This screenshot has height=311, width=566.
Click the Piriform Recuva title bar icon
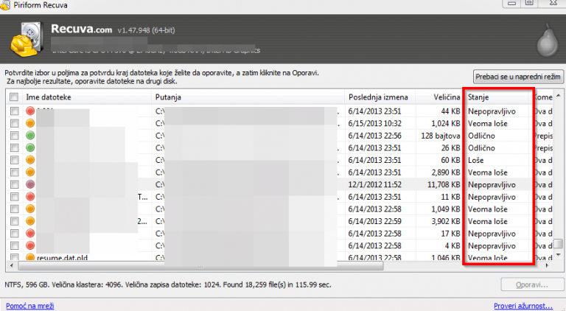5,5
